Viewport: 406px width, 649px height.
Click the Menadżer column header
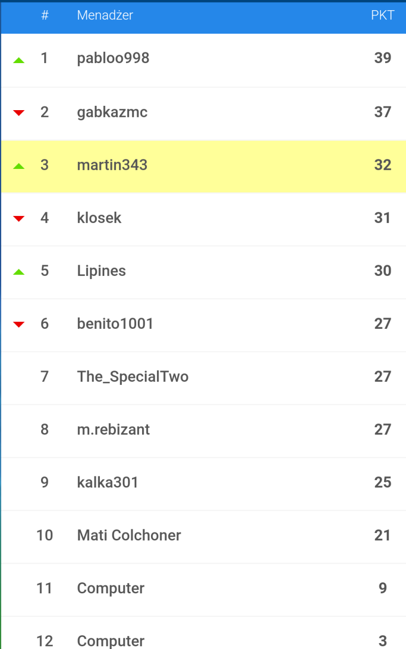[x=105, y=16]
